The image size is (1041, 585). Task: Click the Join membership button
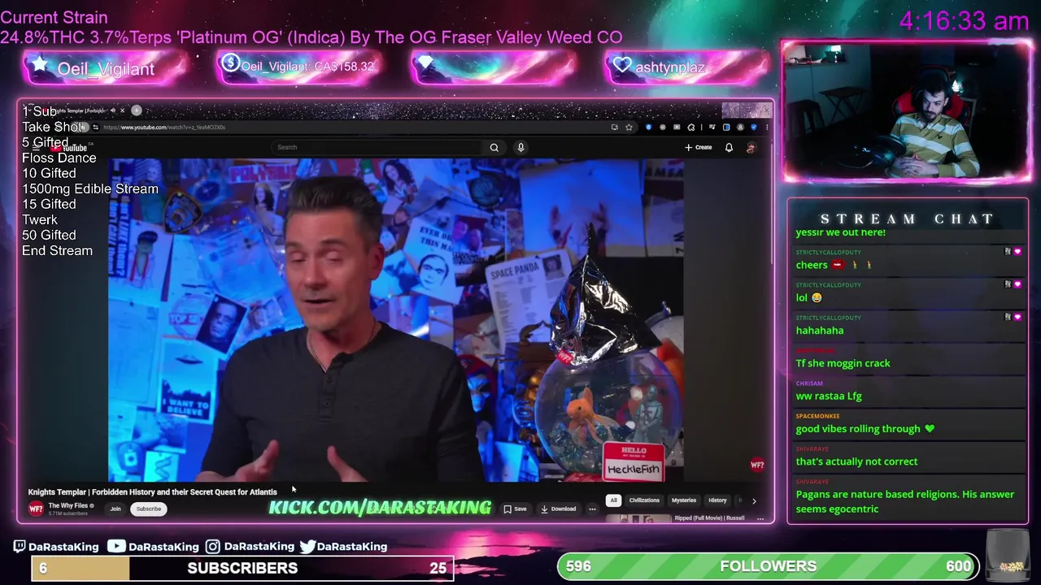point(115,509)
